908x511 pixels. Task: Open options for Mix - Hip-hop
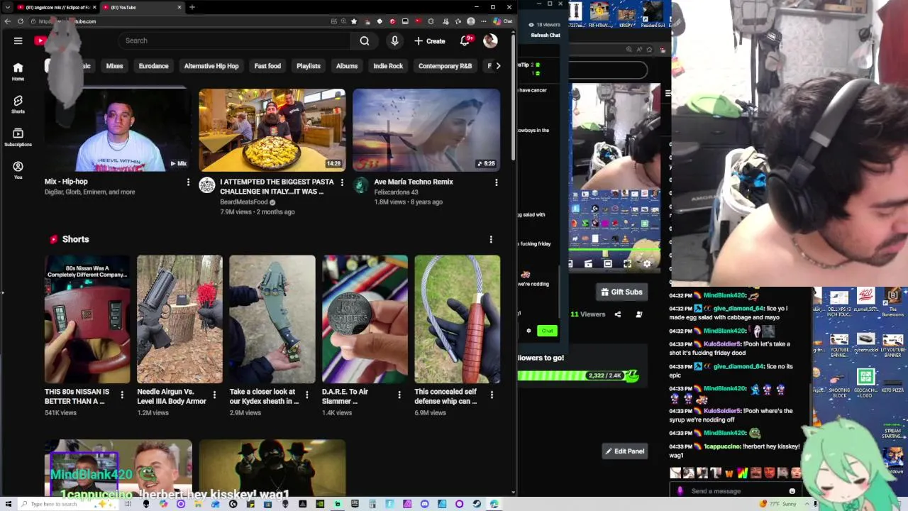(x=188, y=182)
